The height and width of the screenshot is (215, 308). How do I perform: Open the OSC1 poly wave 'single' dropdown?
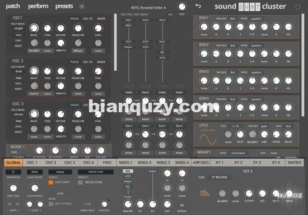point(18,29)
